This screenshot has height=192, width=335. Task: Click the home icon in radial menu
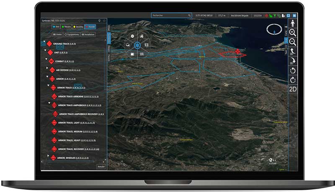point(142,36)
